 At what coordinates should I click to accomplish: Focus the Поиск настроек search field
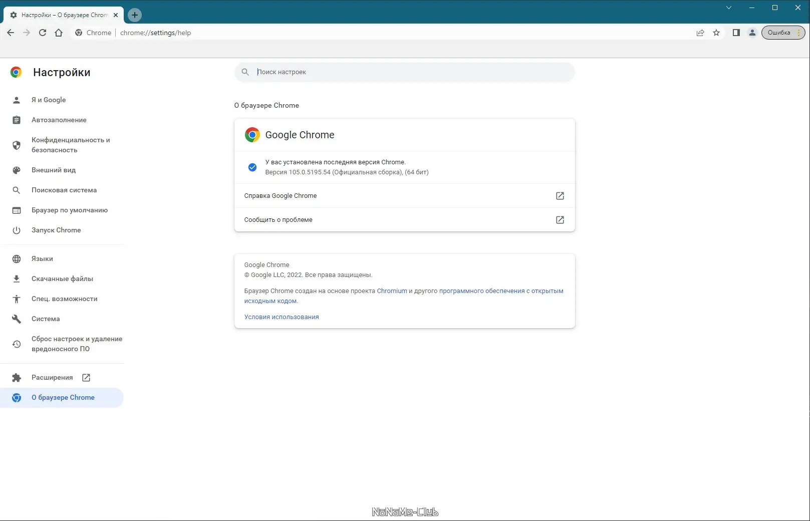(404, 72)
